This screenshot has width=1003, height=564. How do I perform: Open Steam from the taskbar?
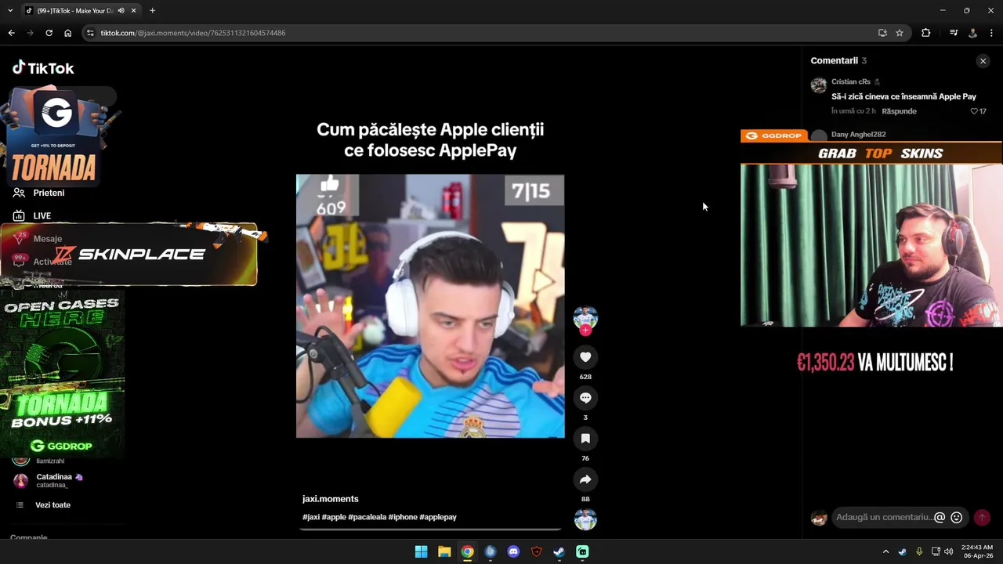[x=559, y=551]
